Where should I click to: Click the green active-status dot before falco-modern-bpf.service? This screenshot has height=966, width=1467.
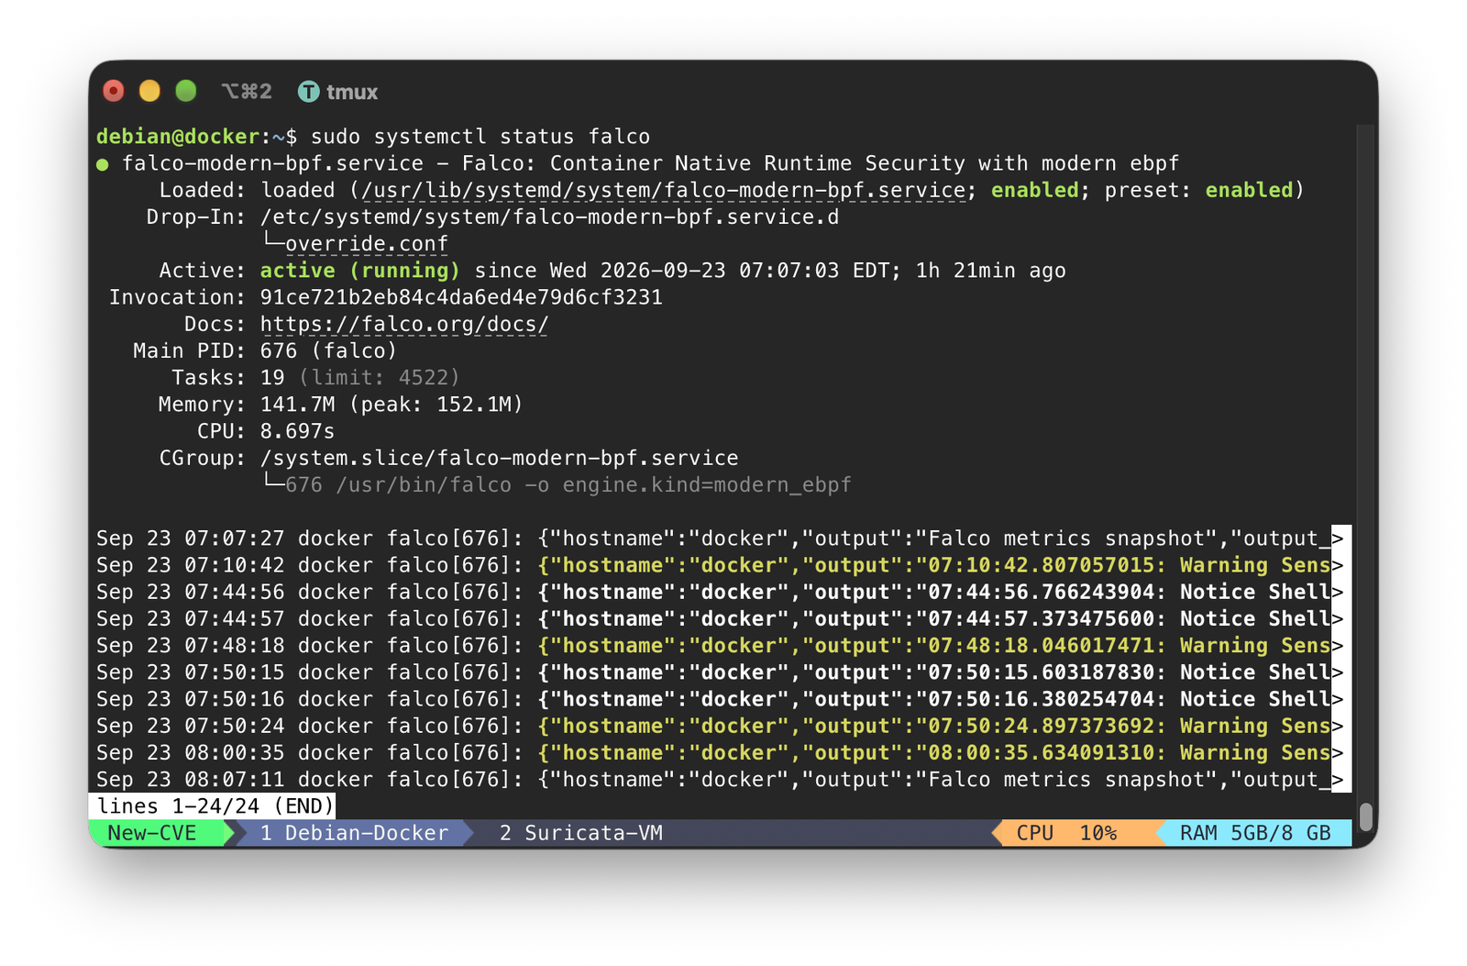103,164
